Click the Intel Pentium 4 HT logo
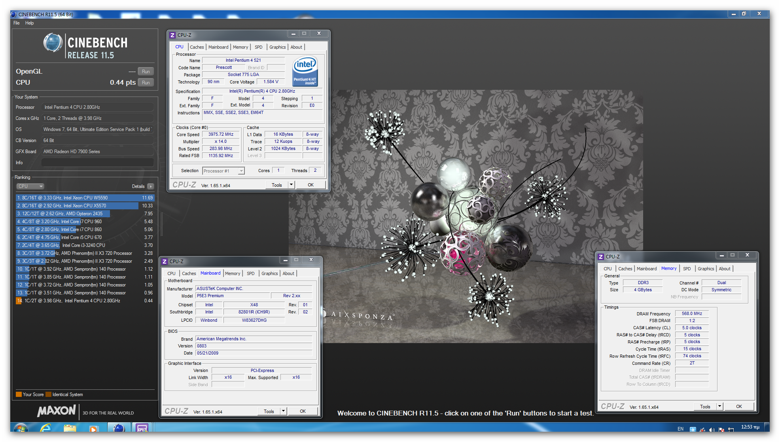The width and height of the screenshot is (780, 442). tap(305, 71)
